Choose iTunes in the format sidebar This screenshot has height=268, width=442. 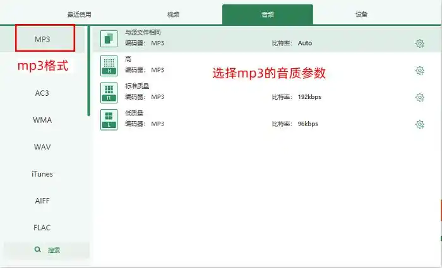click(42, 174)
